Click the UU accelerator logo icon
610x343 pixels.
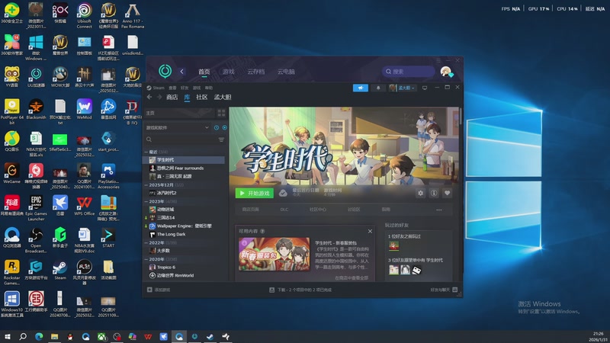[165, 71]
